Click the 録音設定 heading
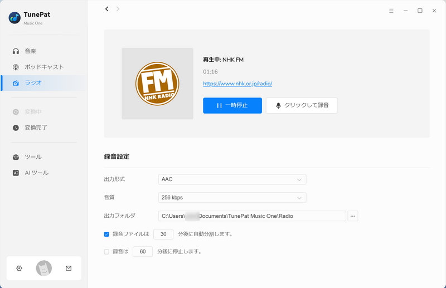The width and height of the screenshot is (446, 288). point(117,157)
